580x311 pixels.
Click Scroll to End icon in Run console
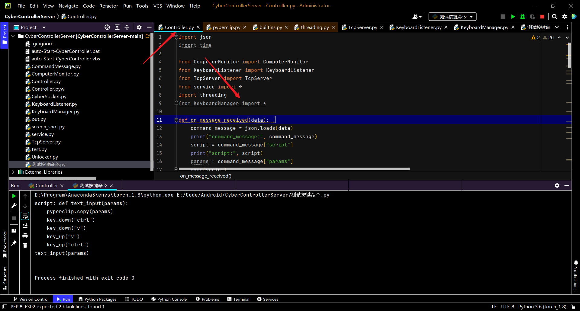pos(25,226)
